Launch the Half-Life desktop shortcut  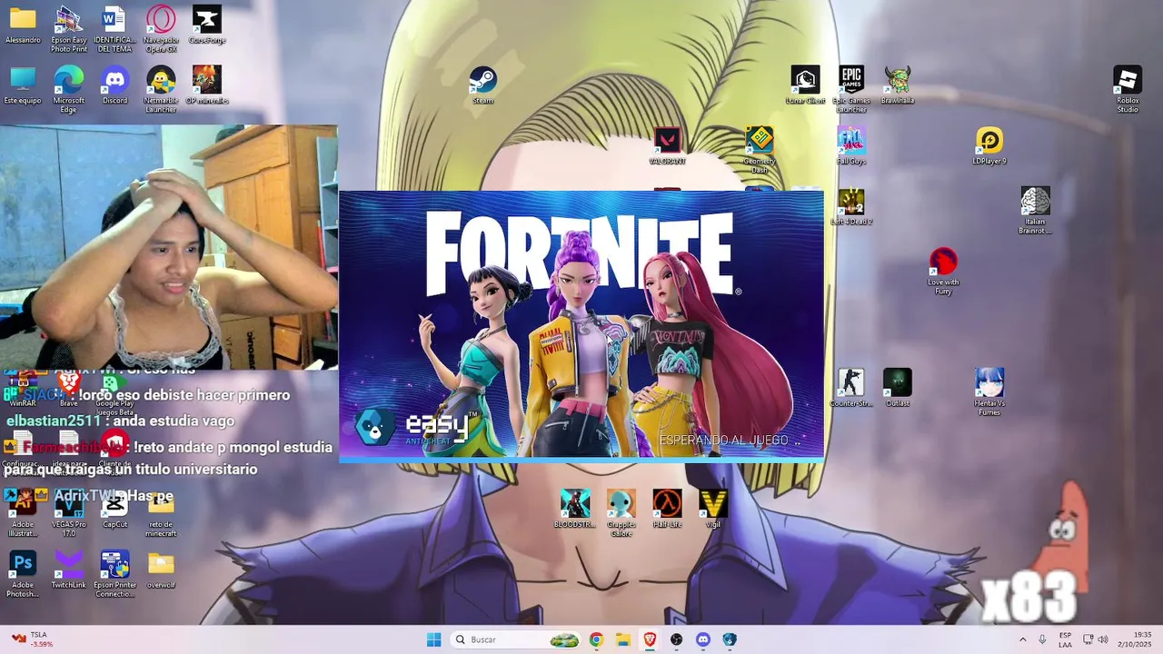tap(667, 510)
